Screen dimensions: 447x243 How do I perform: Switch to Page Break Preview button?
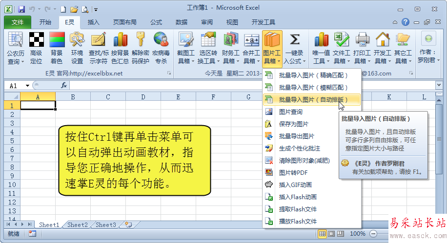(x=341, y=234)
